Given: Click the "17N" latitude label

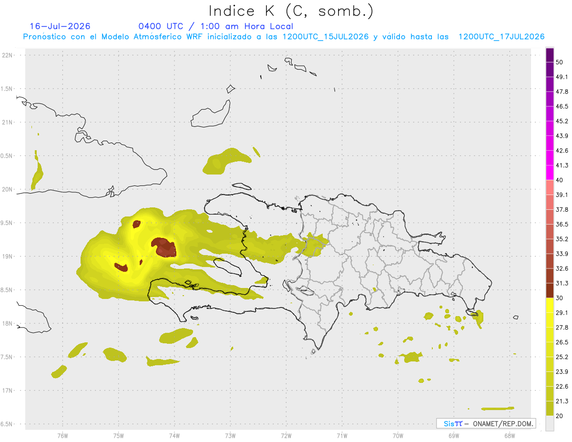Looking at the screenshot, I should [8, 391].
